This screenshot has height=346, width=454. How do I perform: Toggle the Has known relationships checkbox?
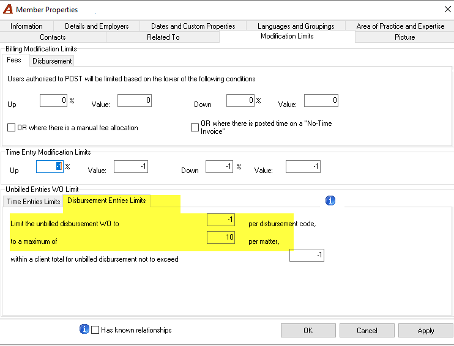95,329
